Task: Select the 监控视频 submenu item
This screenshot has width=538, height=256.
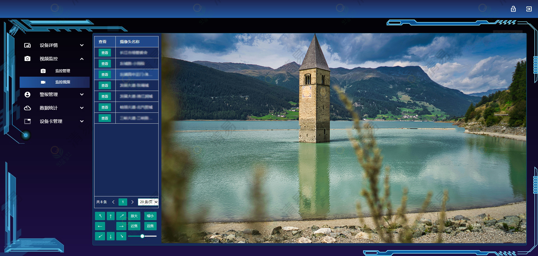Action: [62, 82]
